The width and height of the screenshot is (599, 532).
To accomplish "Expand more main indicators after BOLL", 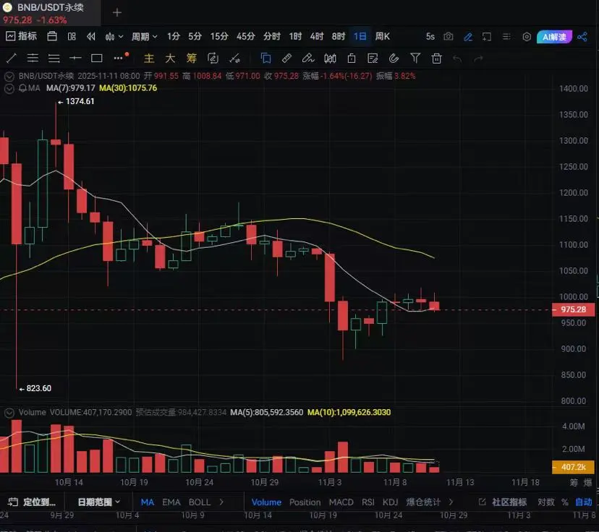I will (221, 502).
